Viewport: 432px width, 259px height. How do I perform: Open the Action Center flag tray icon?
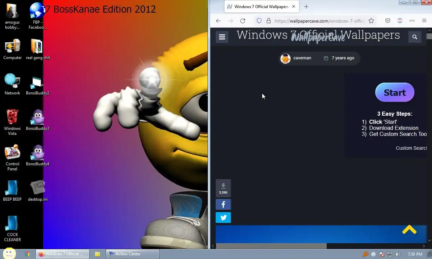tap(382, 254)
